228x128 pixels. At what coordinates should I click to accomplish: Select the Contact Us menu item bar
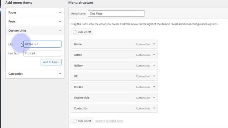pos(114,108)
